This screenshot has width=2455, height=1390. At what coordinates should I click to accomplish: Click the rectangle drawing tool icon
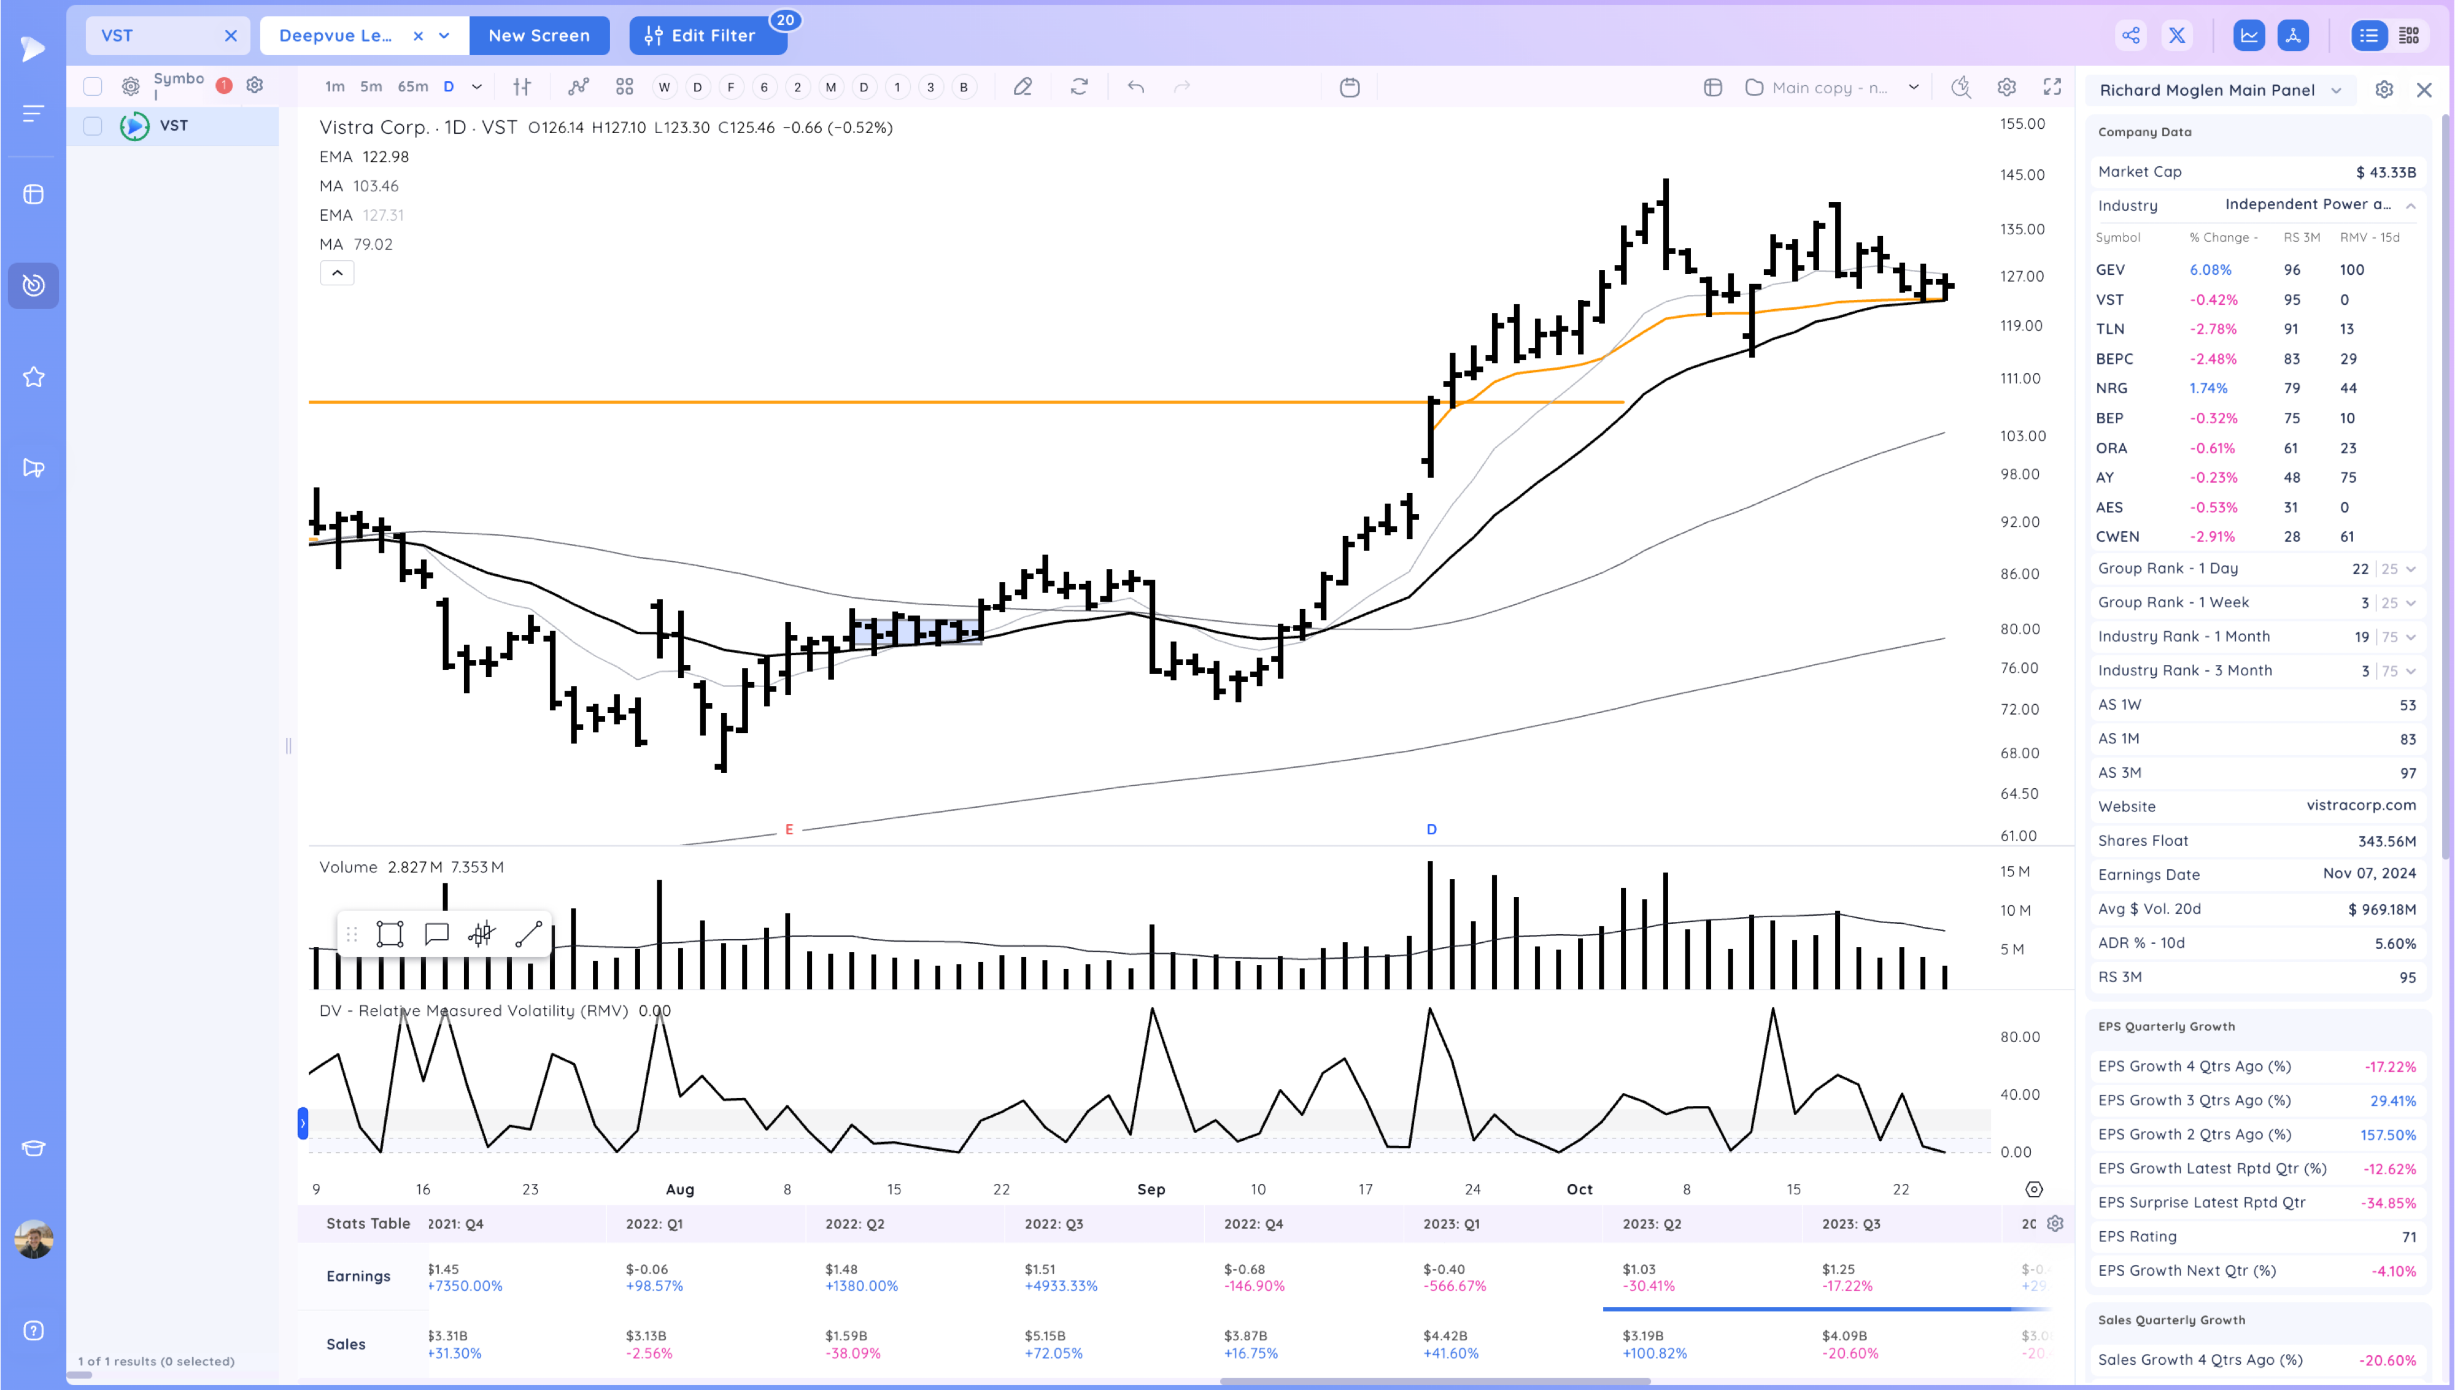click(x=390, y=934)
